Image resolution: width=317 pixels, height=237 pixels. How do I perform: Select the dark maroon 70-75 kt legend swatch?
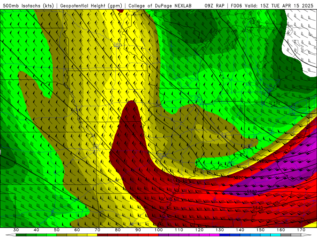pos(103,235)
